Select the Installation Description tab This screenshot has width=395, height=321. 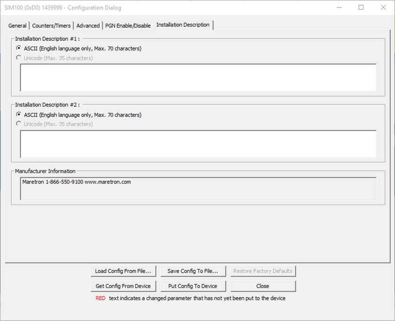point(183,25)
